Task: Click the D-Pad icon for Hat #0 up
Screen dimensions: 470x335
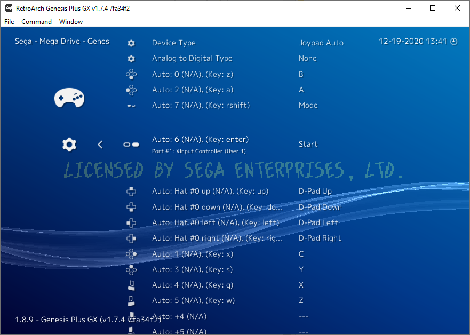Action: click(131, 192)
